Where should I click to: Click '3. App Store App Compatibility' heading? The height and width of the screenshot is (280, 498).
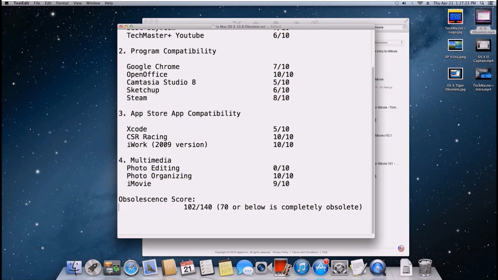tap(179, 114)
